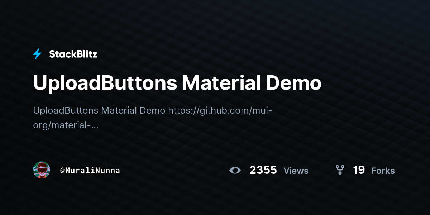Click the word Blitz in the StackBlitz logo
The image size is (430, 215).
[85, 54]
